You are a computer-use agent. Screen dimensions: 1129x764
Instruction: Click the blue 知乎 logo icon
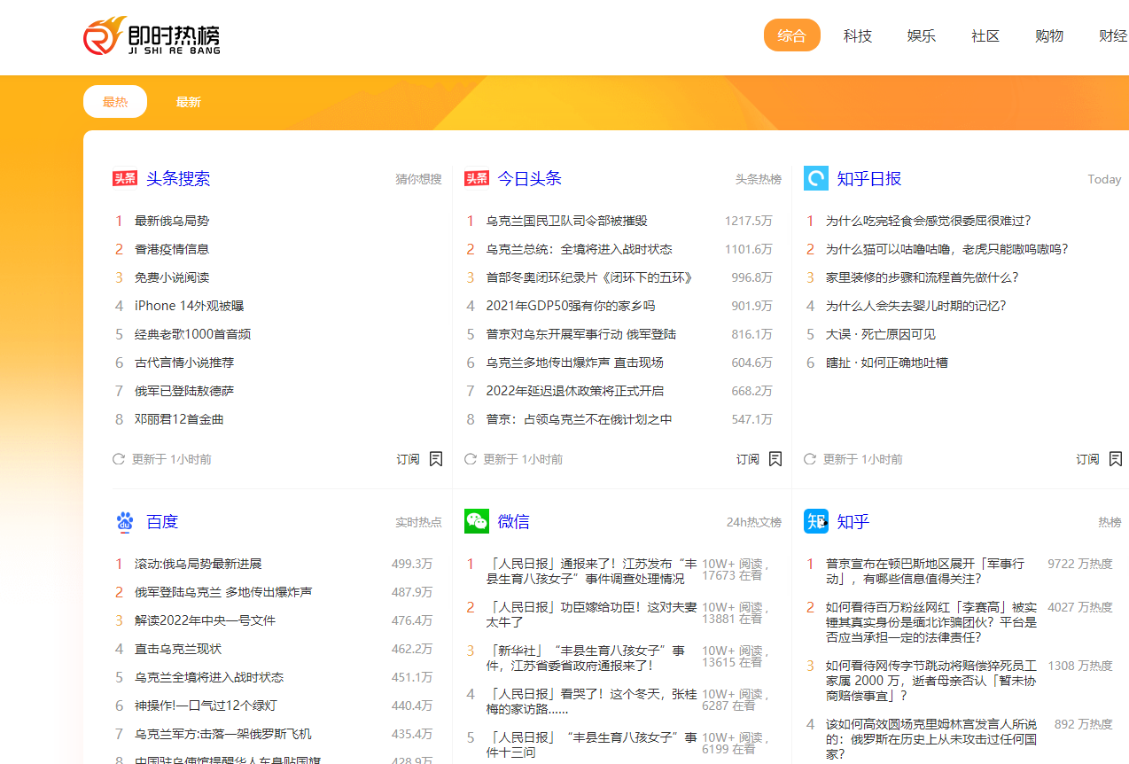coord(815,521)
